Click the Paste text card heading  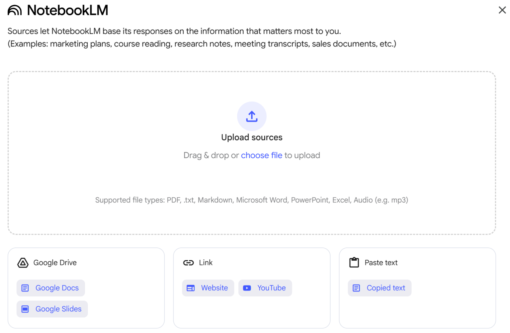[381, 263]
